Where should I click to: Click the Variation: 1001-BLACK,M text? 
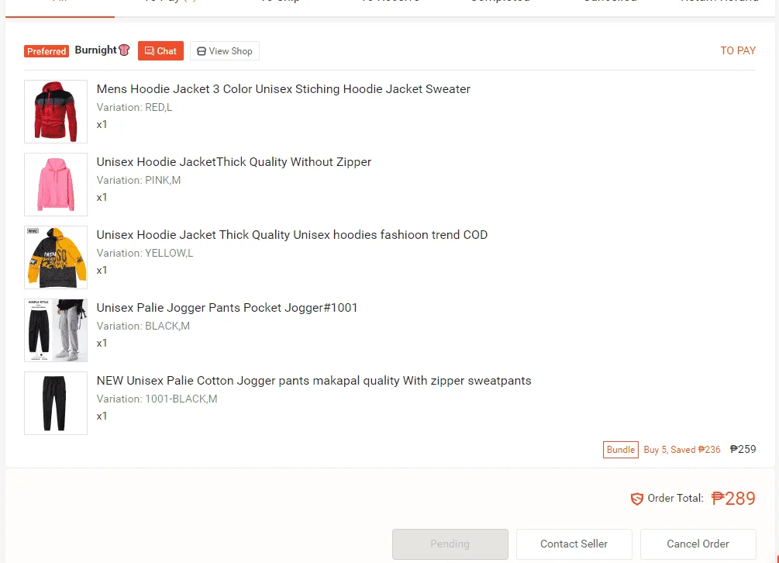[157, 399]
